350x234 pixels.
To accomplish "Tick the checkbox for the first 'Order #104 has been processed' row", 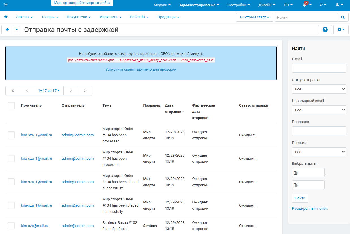I will [x=11, y=135].
